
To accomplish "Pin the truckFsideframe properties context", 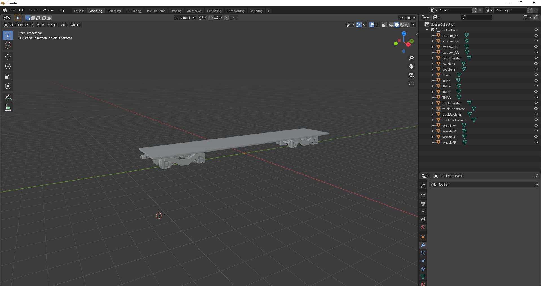I will (x=536, y=176).
